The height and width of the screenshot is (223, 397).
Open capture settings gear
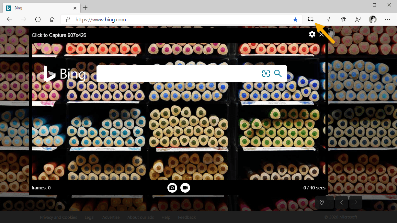(312, 34)
